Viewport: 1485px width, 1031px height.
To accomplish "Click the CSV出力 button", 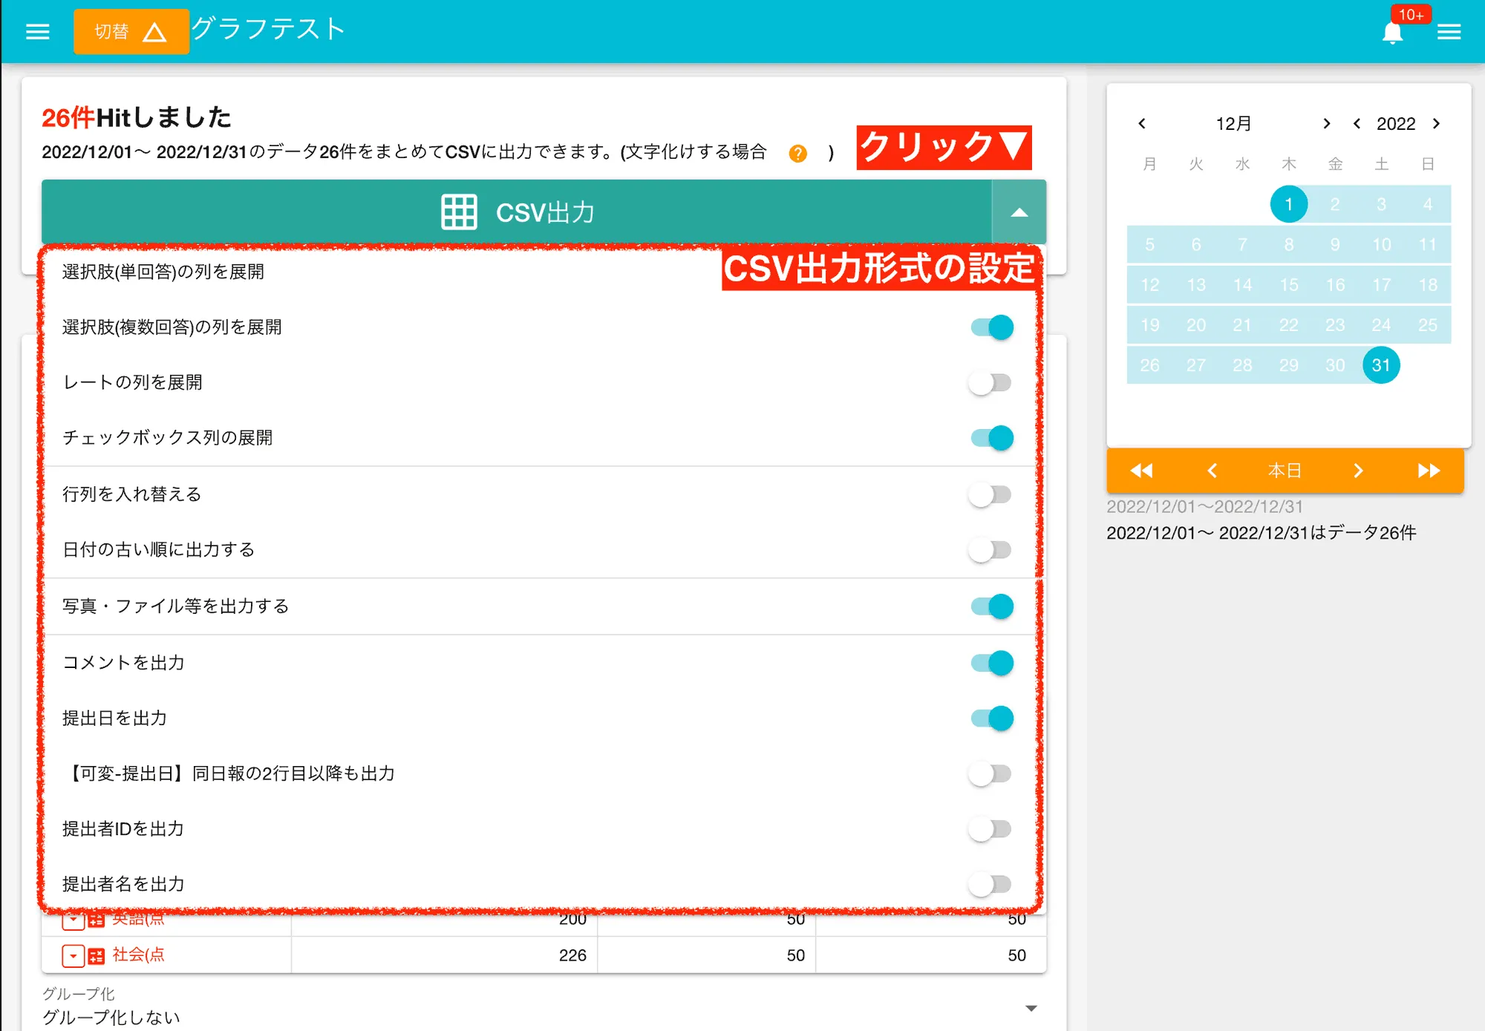I will (x=546, y=212).
